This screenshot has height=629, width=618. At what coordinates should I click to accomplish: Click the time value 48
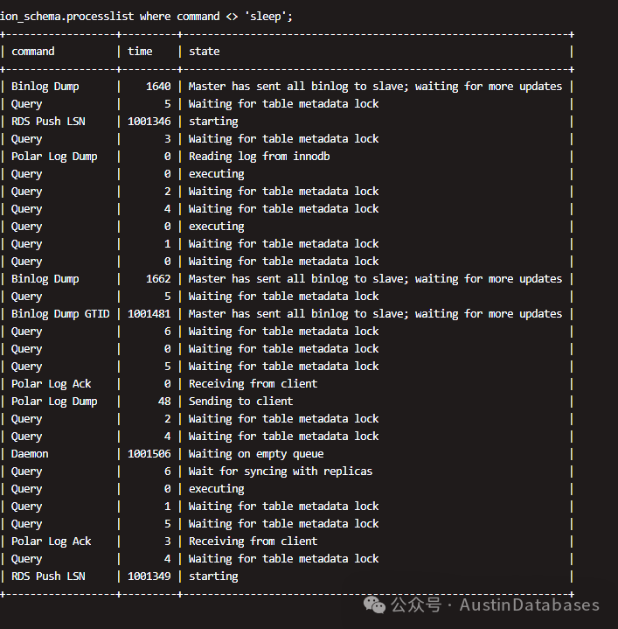click(164, 402)
